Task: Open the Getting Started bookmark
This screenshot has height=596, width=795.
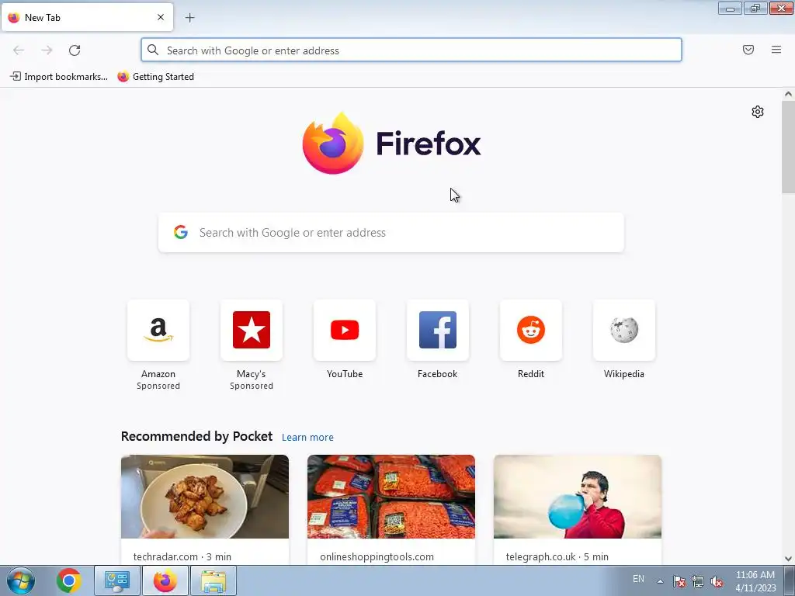Action: point(155,77)
